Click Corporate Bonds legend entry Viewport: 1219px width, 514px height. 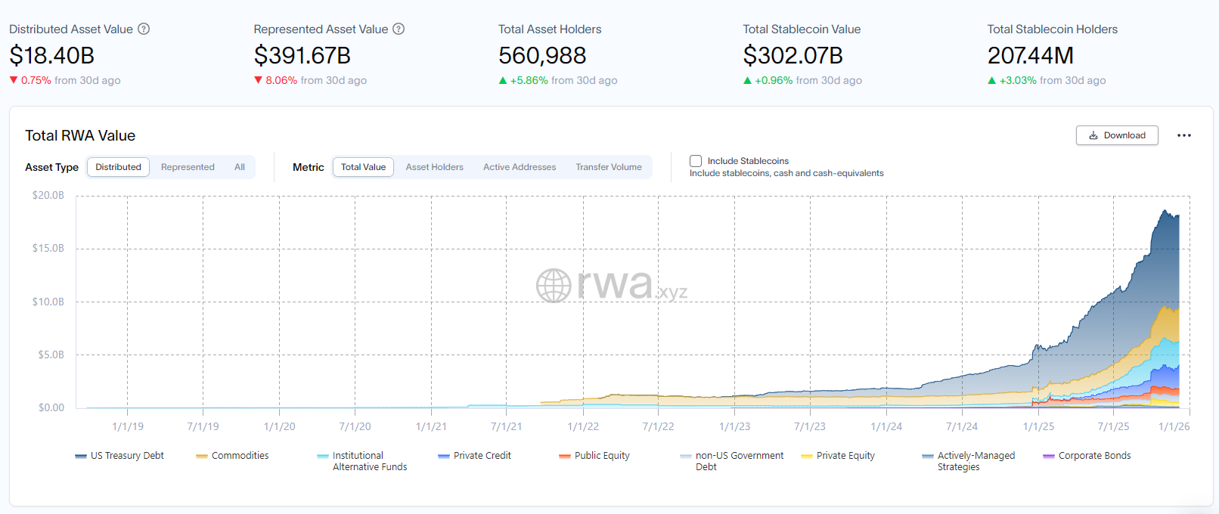pyautogui.click(x=1094, y=456)
